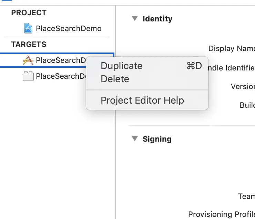Screen dimensions: 255x219
Task: Click the test bundle target icon
Action: (28, 76)
